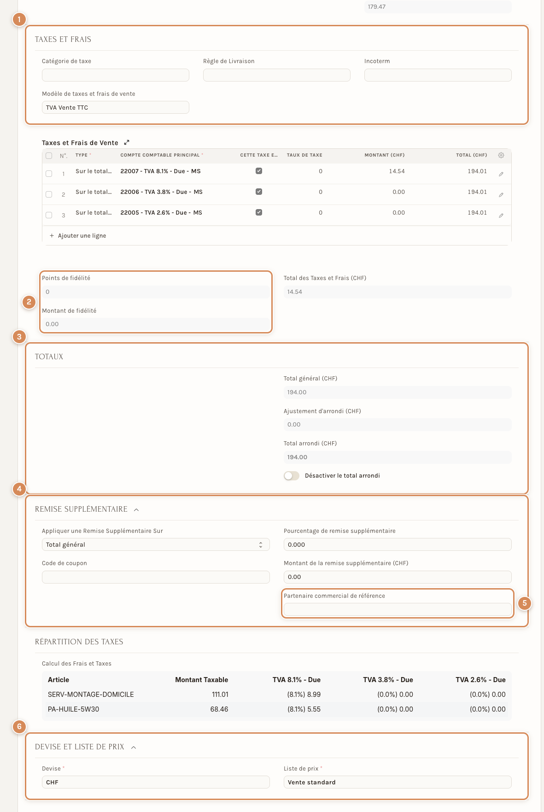This screenshot has width=544, height=812.
Task: Click Montant de la remise supplémentaire field
Action: tap(398, 577)
